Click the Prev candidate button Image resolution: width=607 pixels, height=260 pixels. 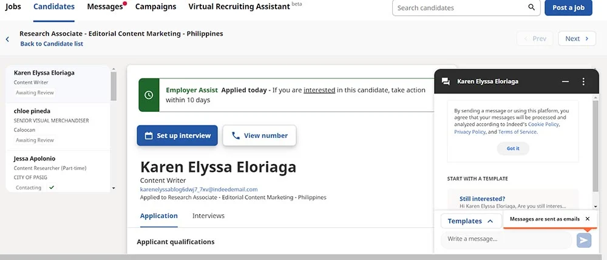click(x=535, y=38)
